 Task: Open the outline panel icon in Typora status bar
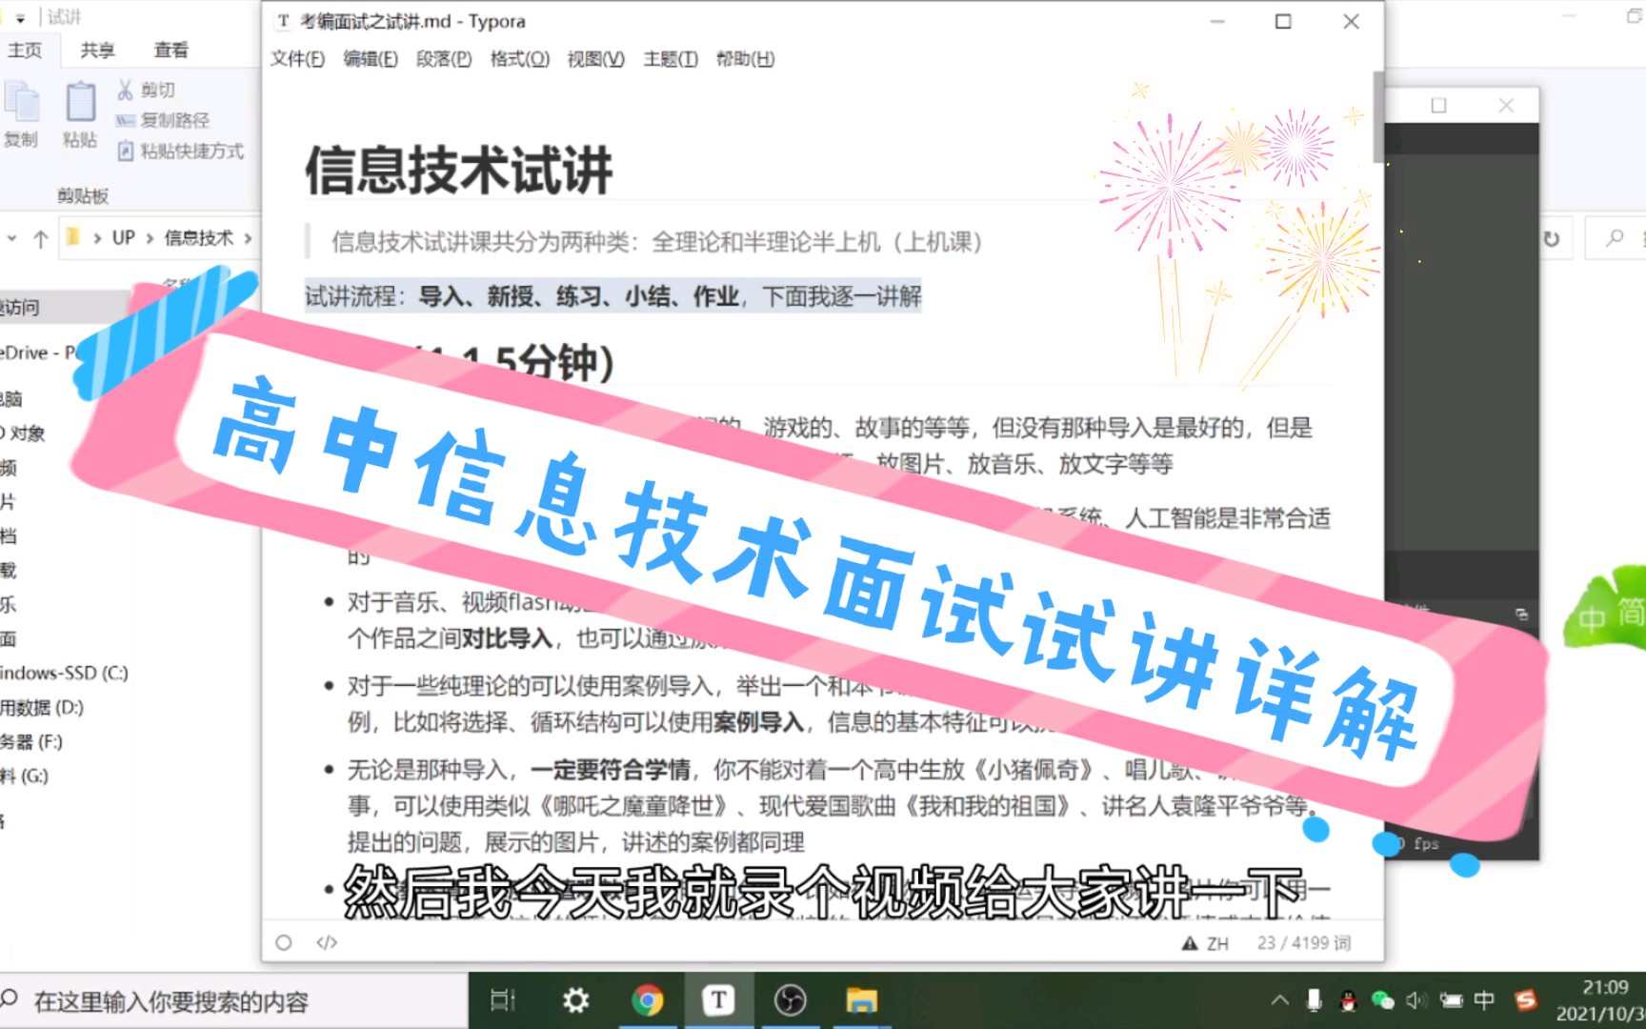(x=282, y=942)
